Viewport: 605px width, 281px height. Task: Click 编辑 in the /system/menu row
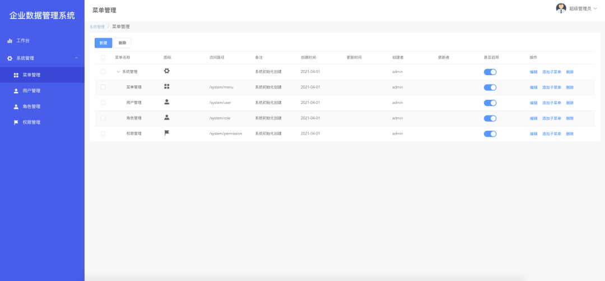[x=534, y=87]
